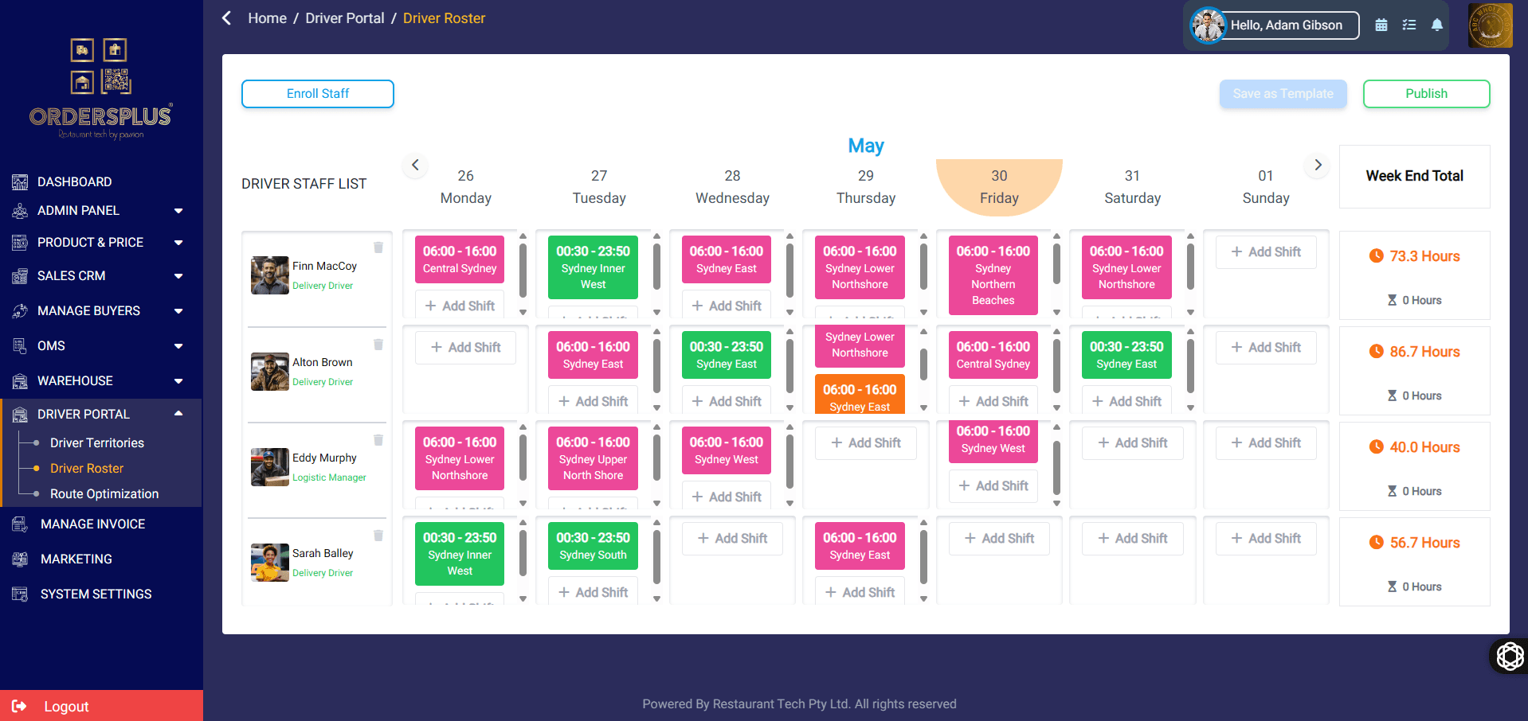Image resolution: width=1528 pixels, height=721 pixels.
Task: Select Route Optimization in sidebar
Action: [104, 494]
